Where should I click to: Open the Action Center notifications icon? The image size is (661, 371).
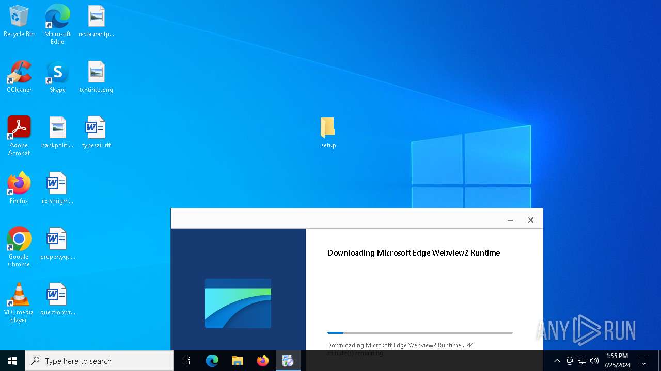(x=644, y=361)
